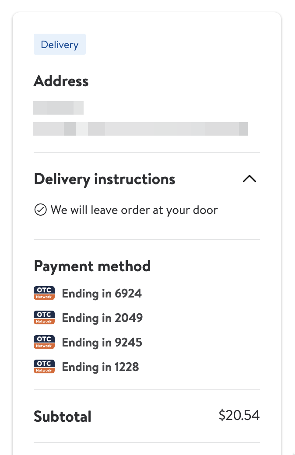This screenshot has height=455, width=295.
Task: Click the OTC Network icon for card 9245
Action: [44, 342]
